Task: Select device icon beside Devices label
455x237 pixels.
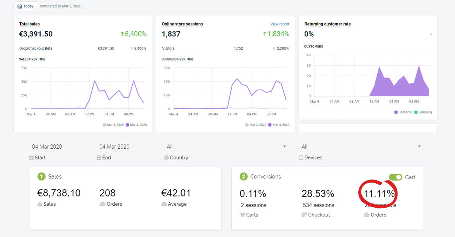Action: click(x=301, y=157)
